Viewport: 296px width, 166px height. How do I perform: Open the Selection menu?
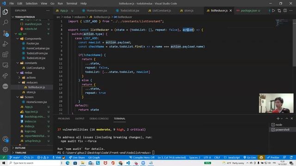click(x=31, y=3)
